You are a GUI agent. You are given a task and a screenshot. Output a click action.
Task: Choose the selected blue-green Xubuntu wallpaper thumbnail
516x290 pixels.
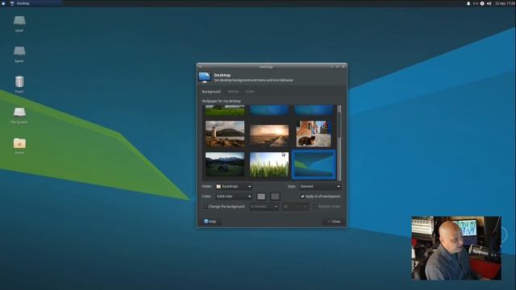[x=314, y=164]
